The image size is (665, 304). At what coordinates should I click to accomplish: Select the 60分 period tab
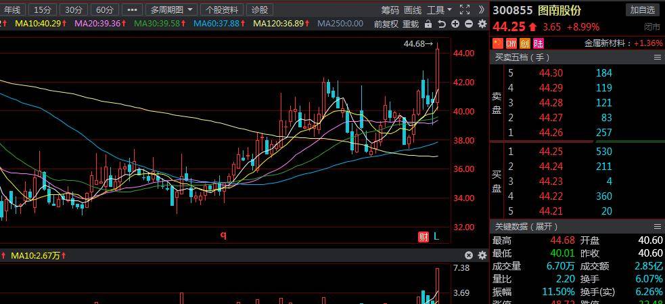click(x=104, y=9)
